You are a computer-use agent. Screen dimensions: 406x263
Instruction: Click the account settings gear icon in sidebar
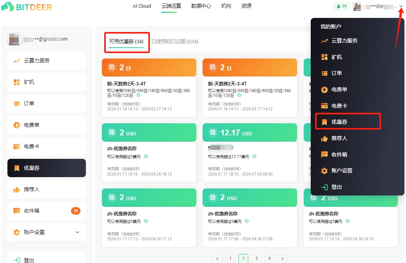coord(17,233)
